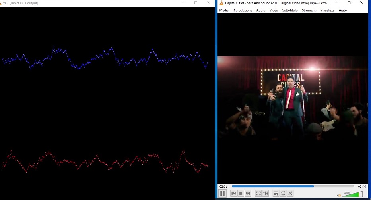Show the playlist view
This screenshot has width=371, height=200.
click(x=276, y=193)
